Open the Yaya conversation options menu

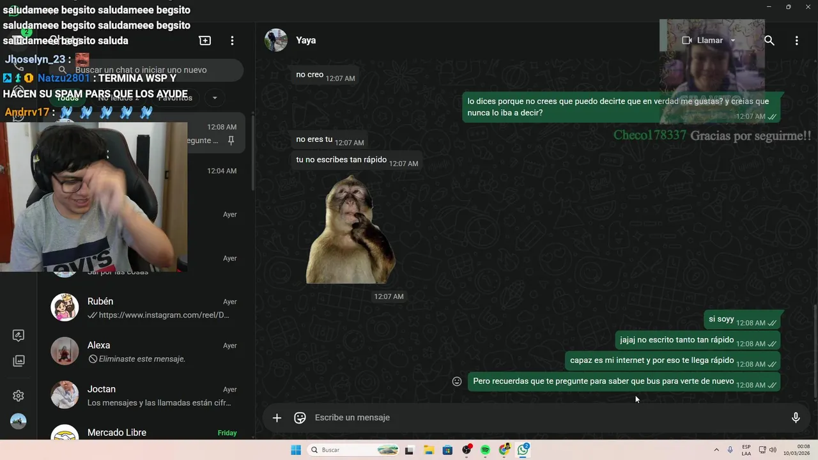(x=796, y=40)
